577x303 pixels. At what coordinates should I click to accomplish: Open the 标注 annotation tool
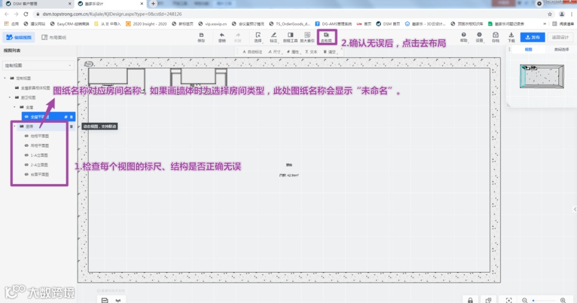pyautogui.click(x=274, y=37)
